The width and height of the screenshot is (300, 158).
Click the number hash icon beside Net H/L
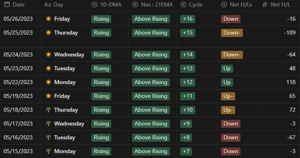click(265, 4)
